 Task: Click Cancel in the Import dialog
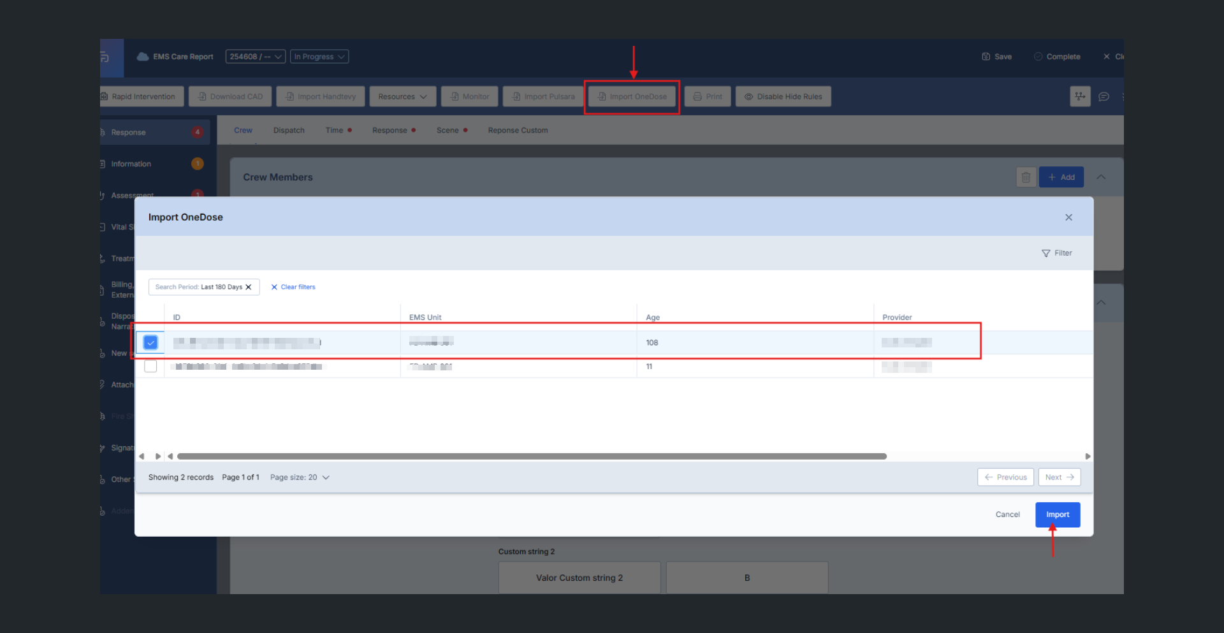[1007, 515]
